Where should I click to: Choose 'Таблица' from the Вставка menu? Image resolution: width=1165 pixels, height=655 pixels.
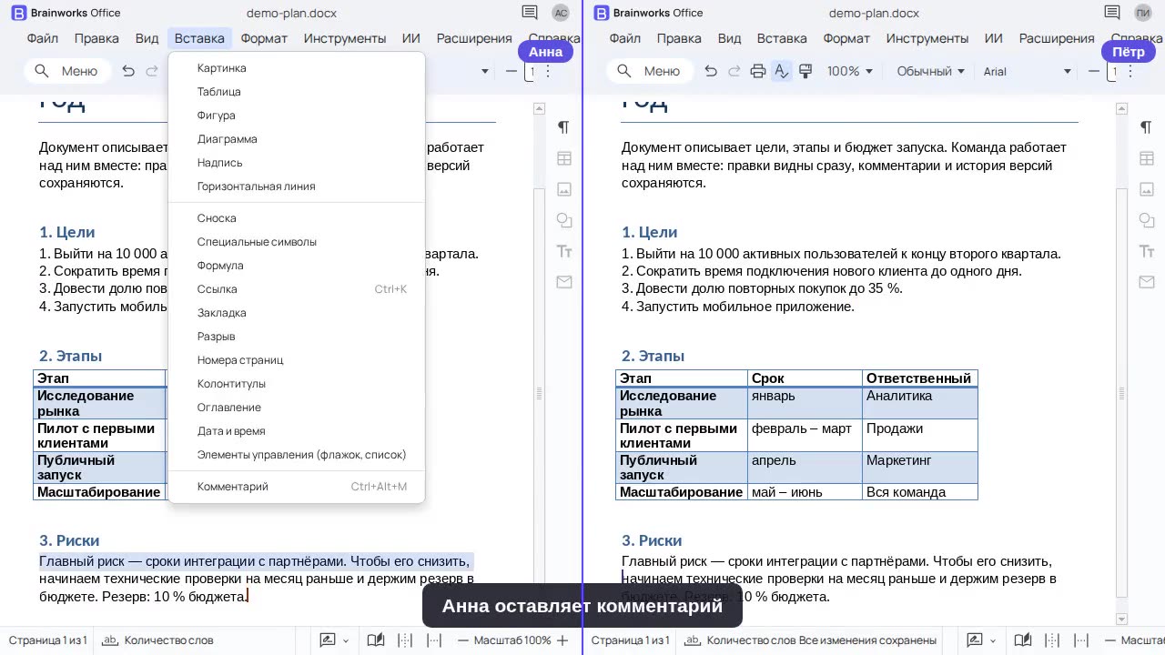coord(297,92)
